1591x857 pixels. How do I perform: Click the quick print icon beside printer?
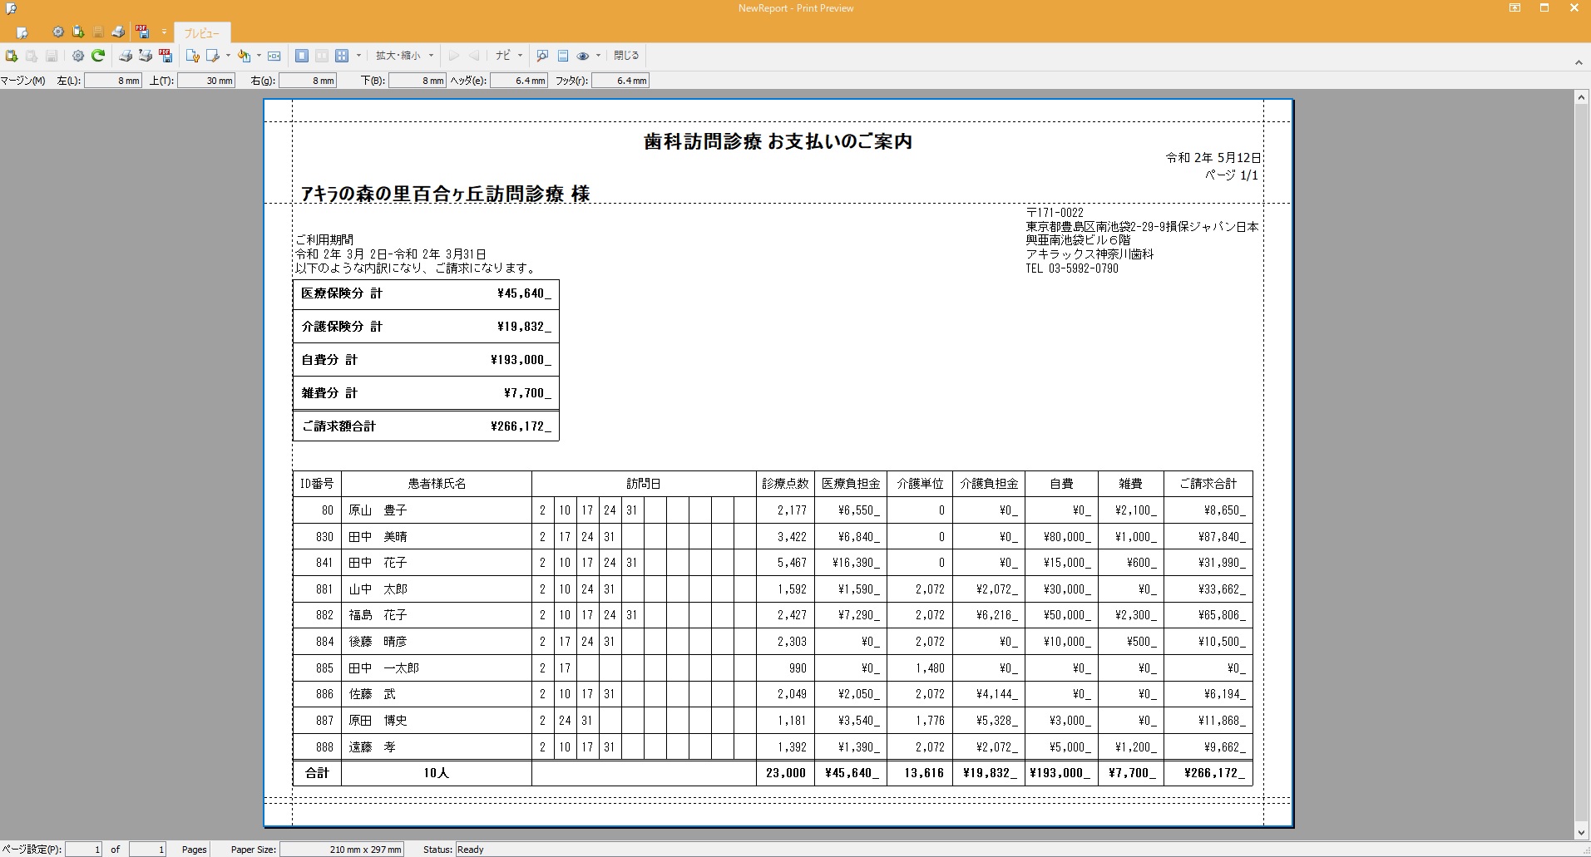point(146,56)
